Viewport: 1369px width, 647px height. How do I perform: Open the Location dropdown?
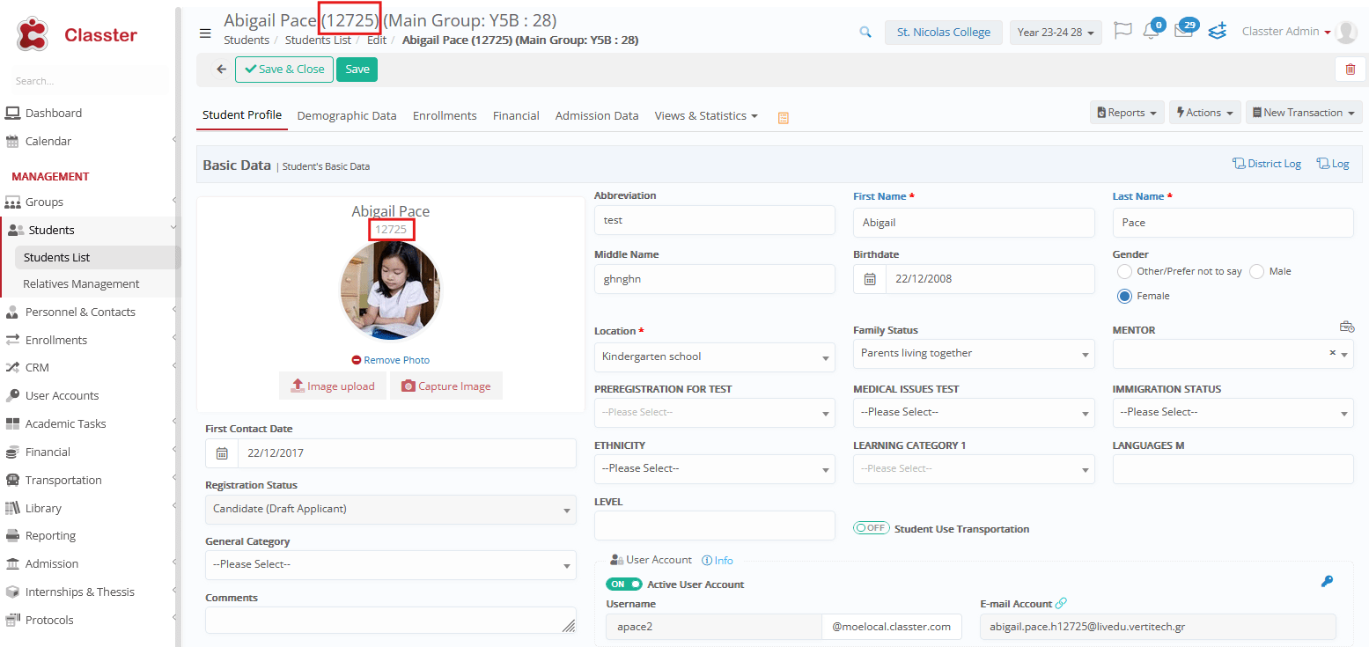[714, 357]
